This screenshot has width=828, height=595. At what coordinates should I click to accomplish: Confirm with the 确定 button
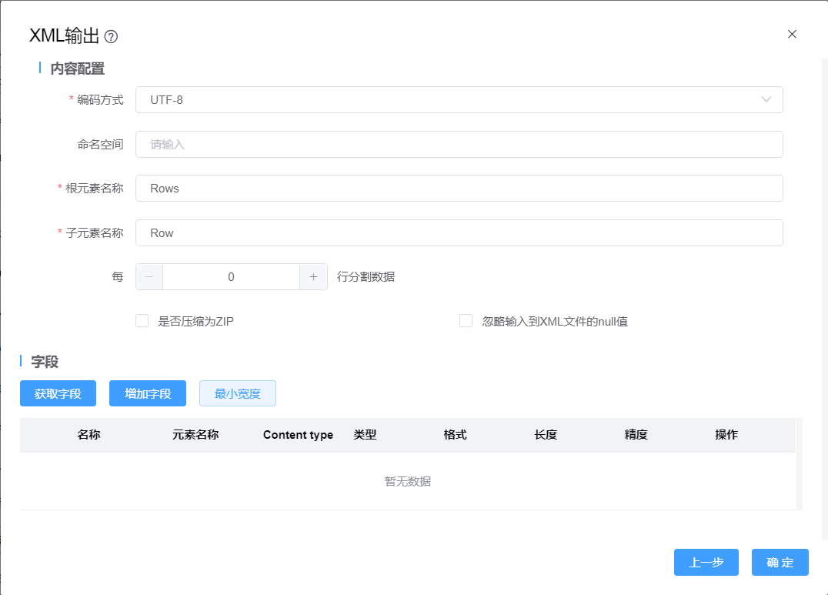pos(780,563)
